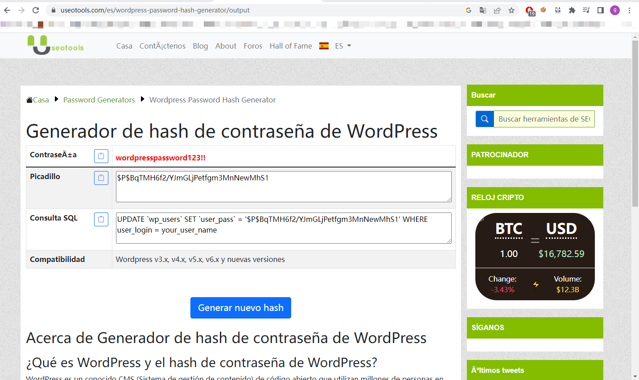639x380 pixels.
Task: Open Chrome's three-dot menu
Action: tap(630, 10)
